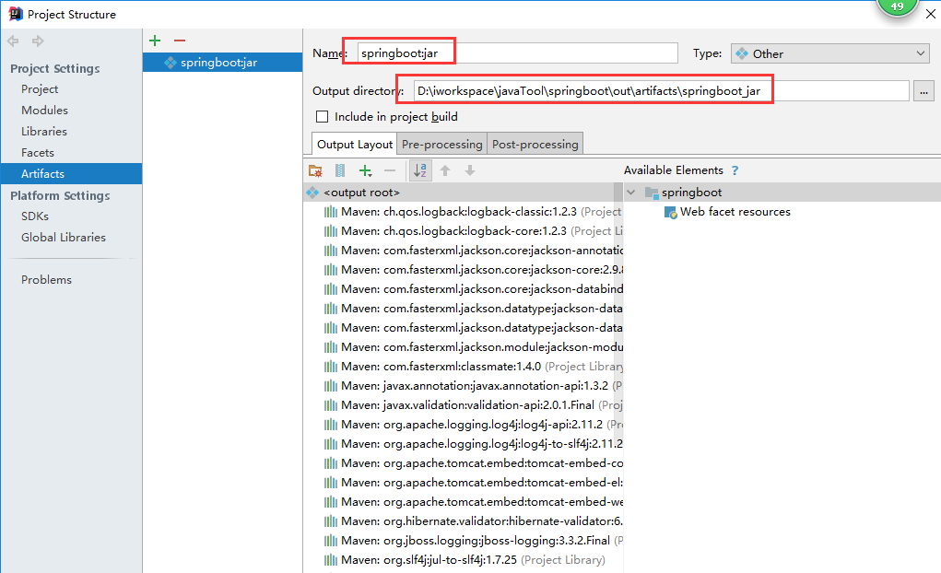941x573 pixels.
Task: Click the move element down arrow
Action: pos(470,170)
